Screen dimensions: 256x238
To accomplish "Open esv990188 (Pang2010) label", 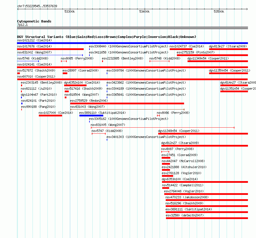I will 38,107.
